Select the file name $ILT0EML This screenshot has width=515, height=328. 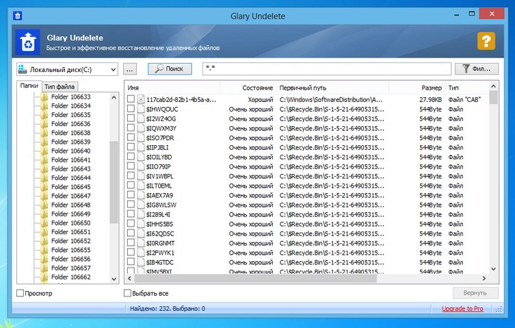[x=159, y=186]
